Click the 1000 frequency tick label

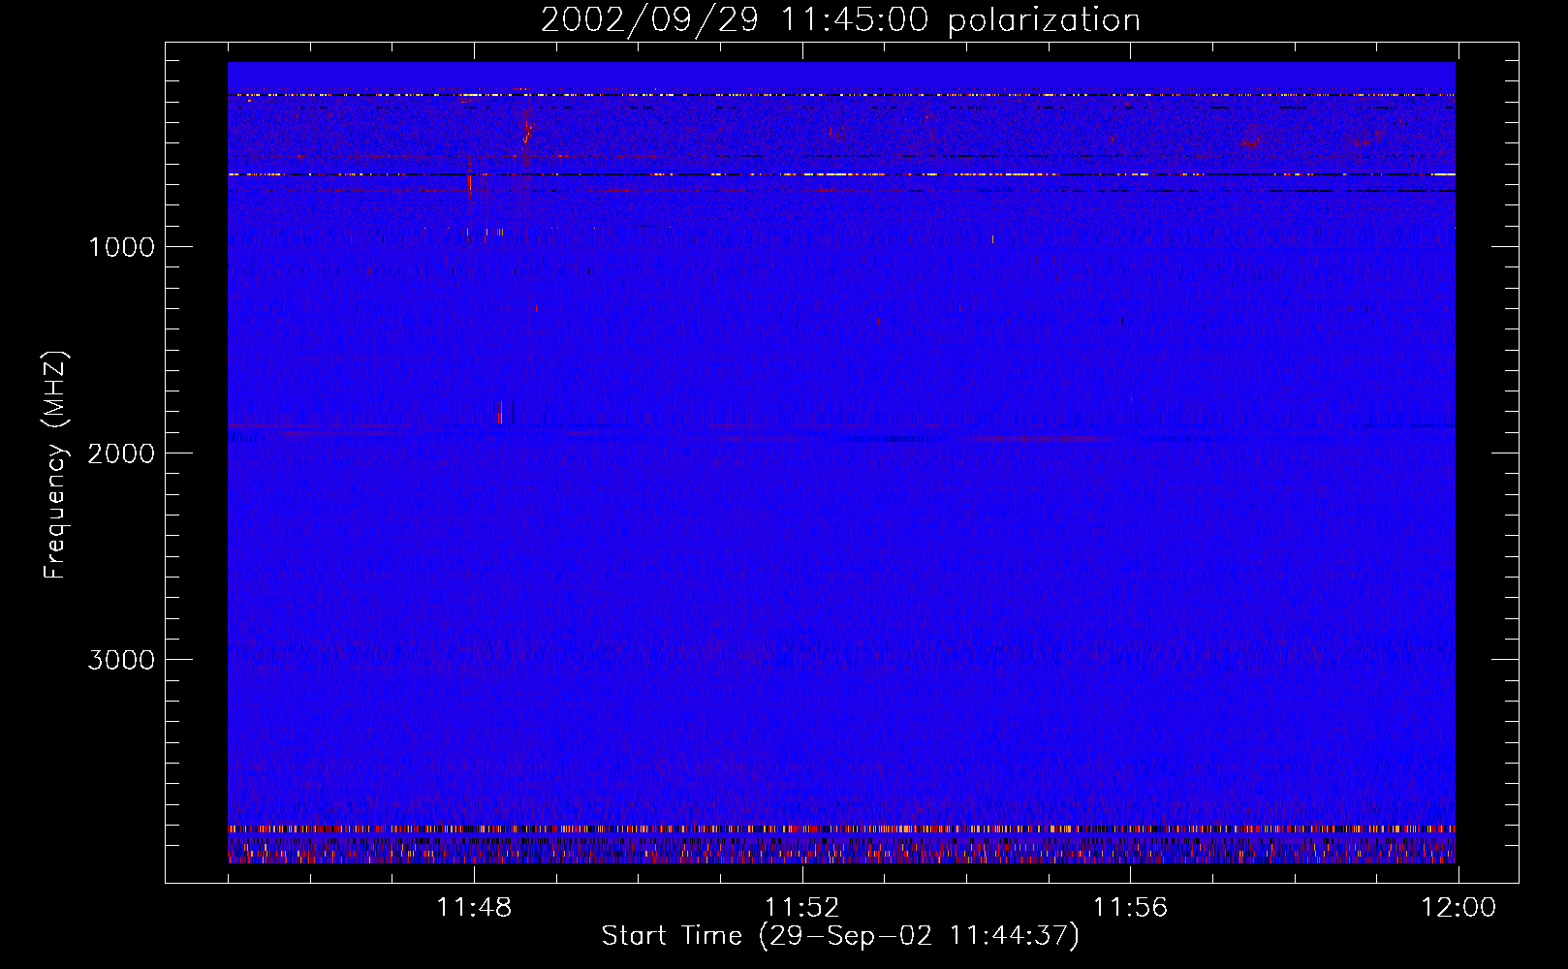click(x=122, y=247)
